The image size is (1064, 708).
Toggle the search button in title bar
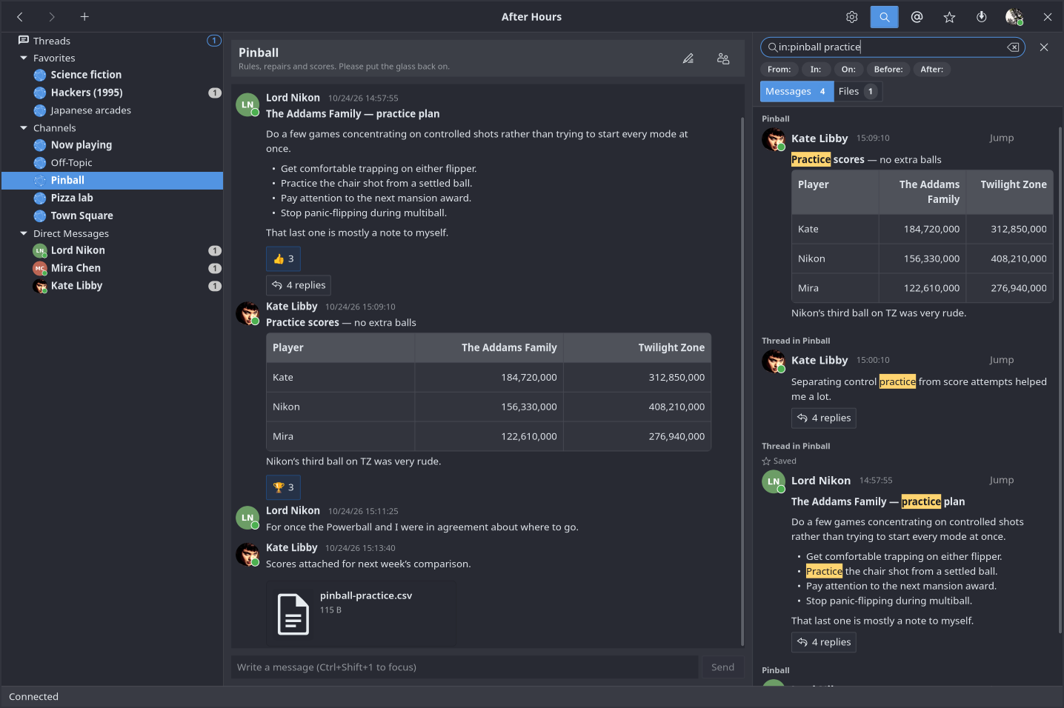coord(884,17)
